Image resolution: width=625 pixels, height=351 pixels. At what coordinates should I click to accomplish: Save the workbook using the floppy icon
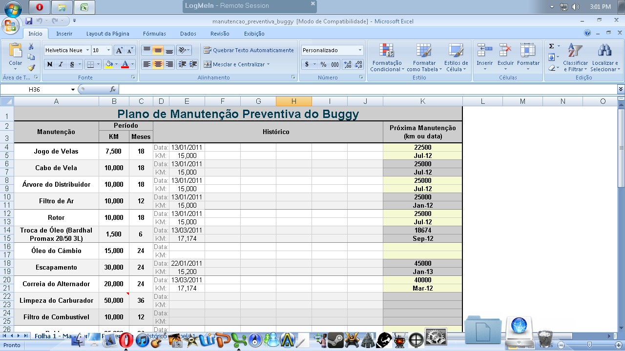29,21
